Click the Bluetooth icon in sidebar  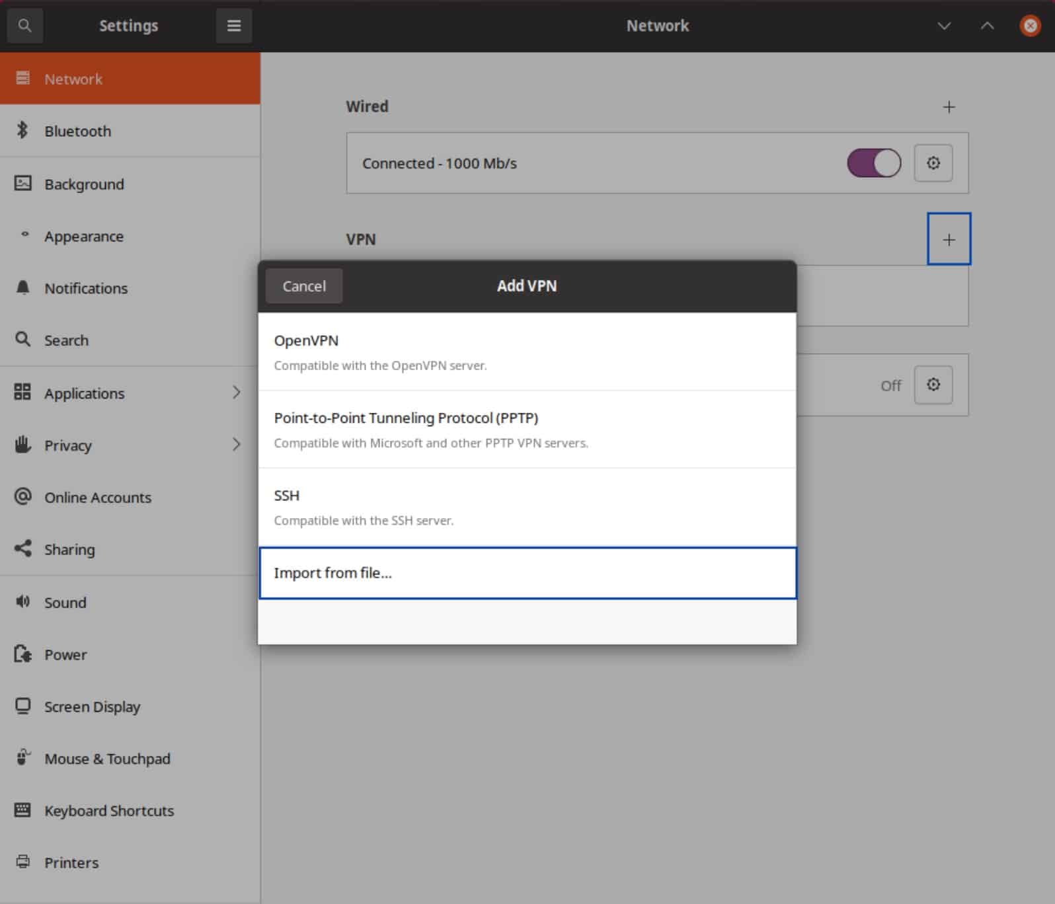[22, 130]
